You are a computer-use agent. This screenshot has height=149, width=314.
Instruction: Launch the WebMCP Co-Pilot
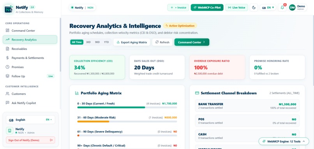coord(207,8)
